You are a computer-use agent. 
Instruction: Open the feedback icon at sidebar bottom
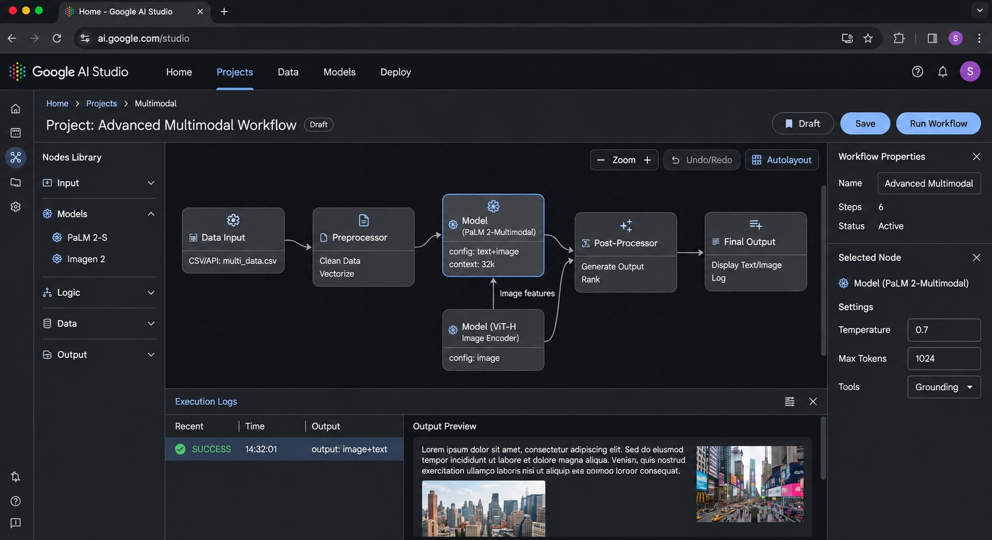[16, 523]
